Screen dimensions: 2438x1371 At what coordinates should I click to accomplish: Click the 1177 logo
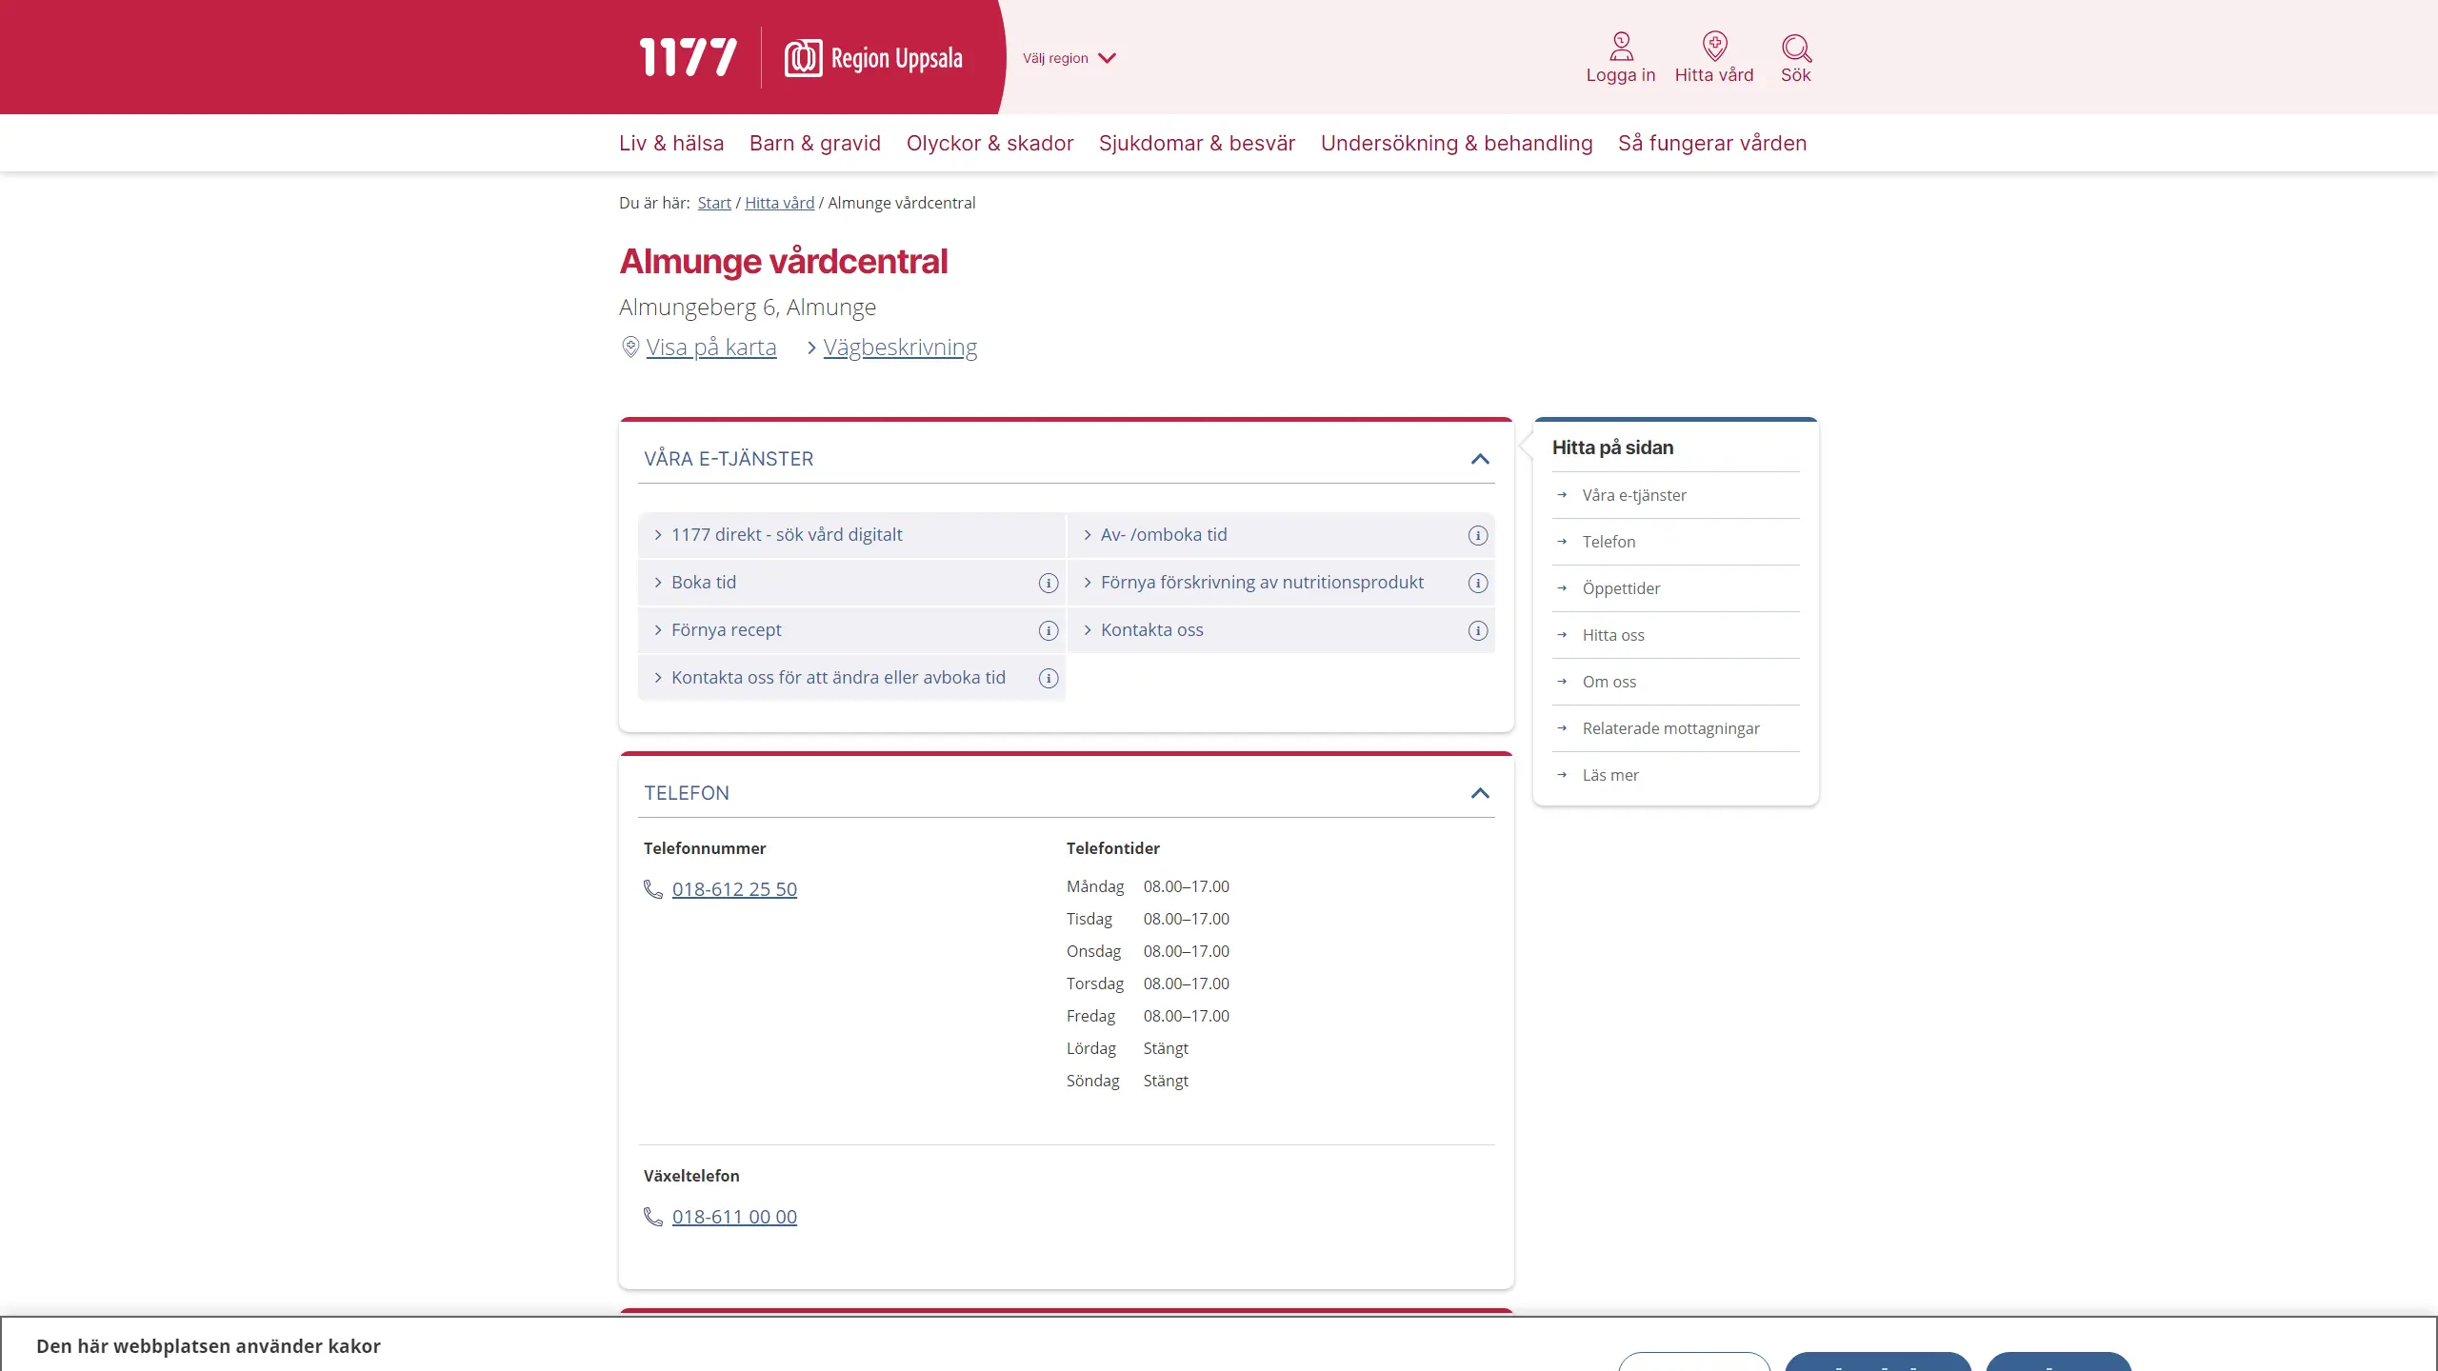[x=688, y=57]
